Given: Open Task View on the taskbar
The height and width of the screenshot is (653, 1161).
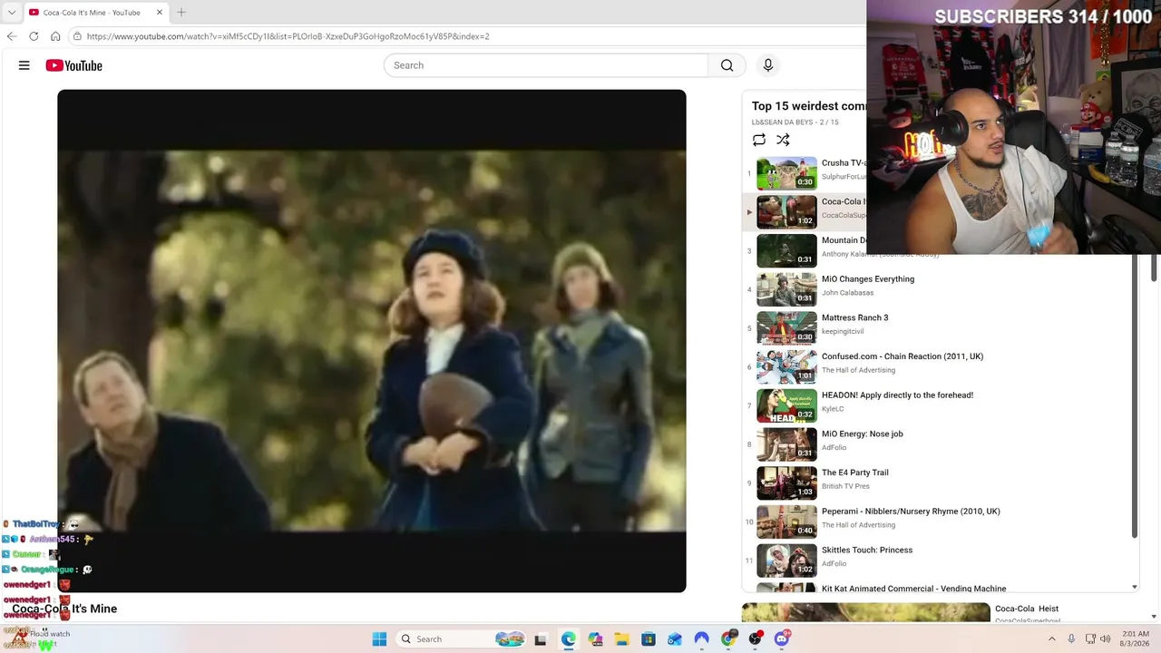Looking at the screenshot, I should point(541,639).
